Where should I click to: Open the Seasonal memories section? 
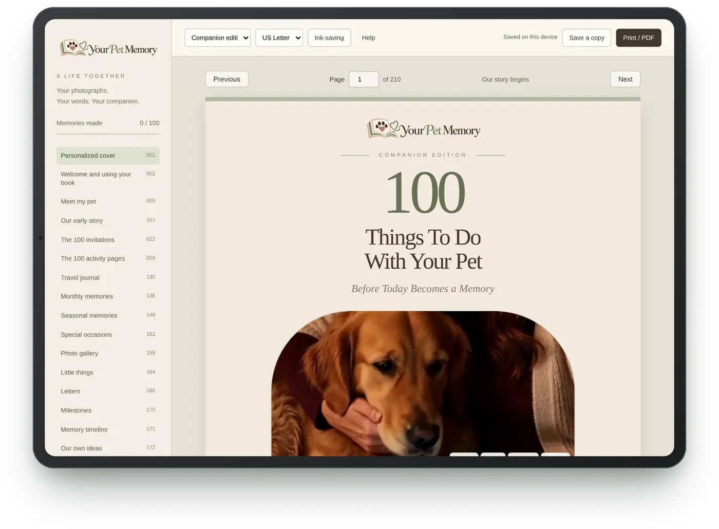pos(108,315)
